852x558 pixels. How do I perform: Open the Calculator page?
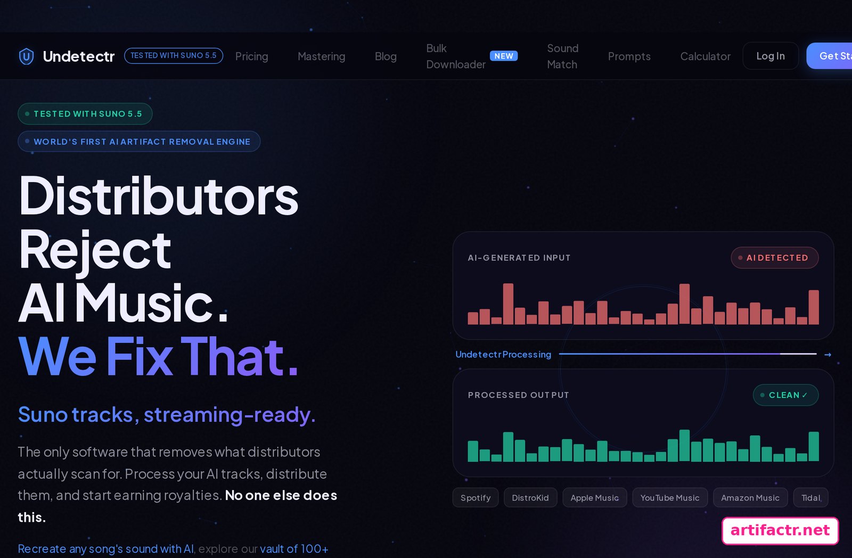[x=705, y=56]
